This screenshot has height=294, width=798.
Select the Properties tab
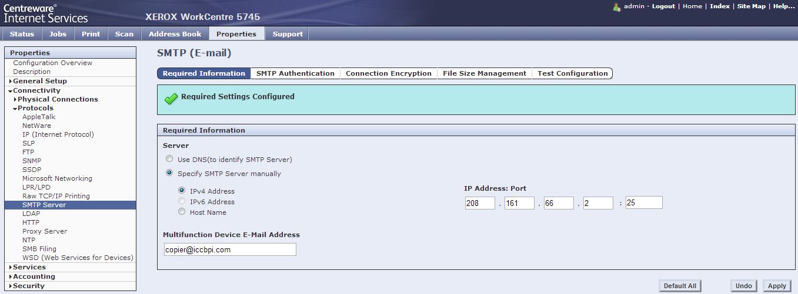click(x=236, y=34)
